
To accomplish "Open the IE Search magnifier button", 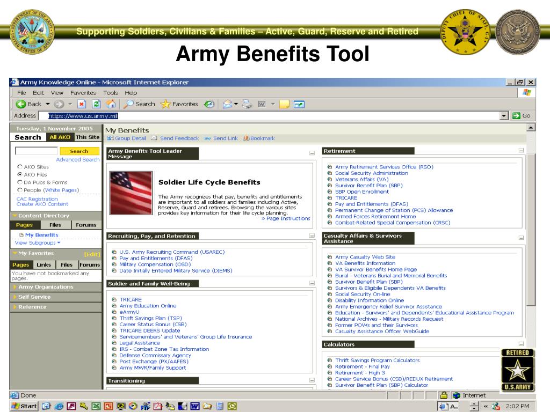I will click(140, 104).
